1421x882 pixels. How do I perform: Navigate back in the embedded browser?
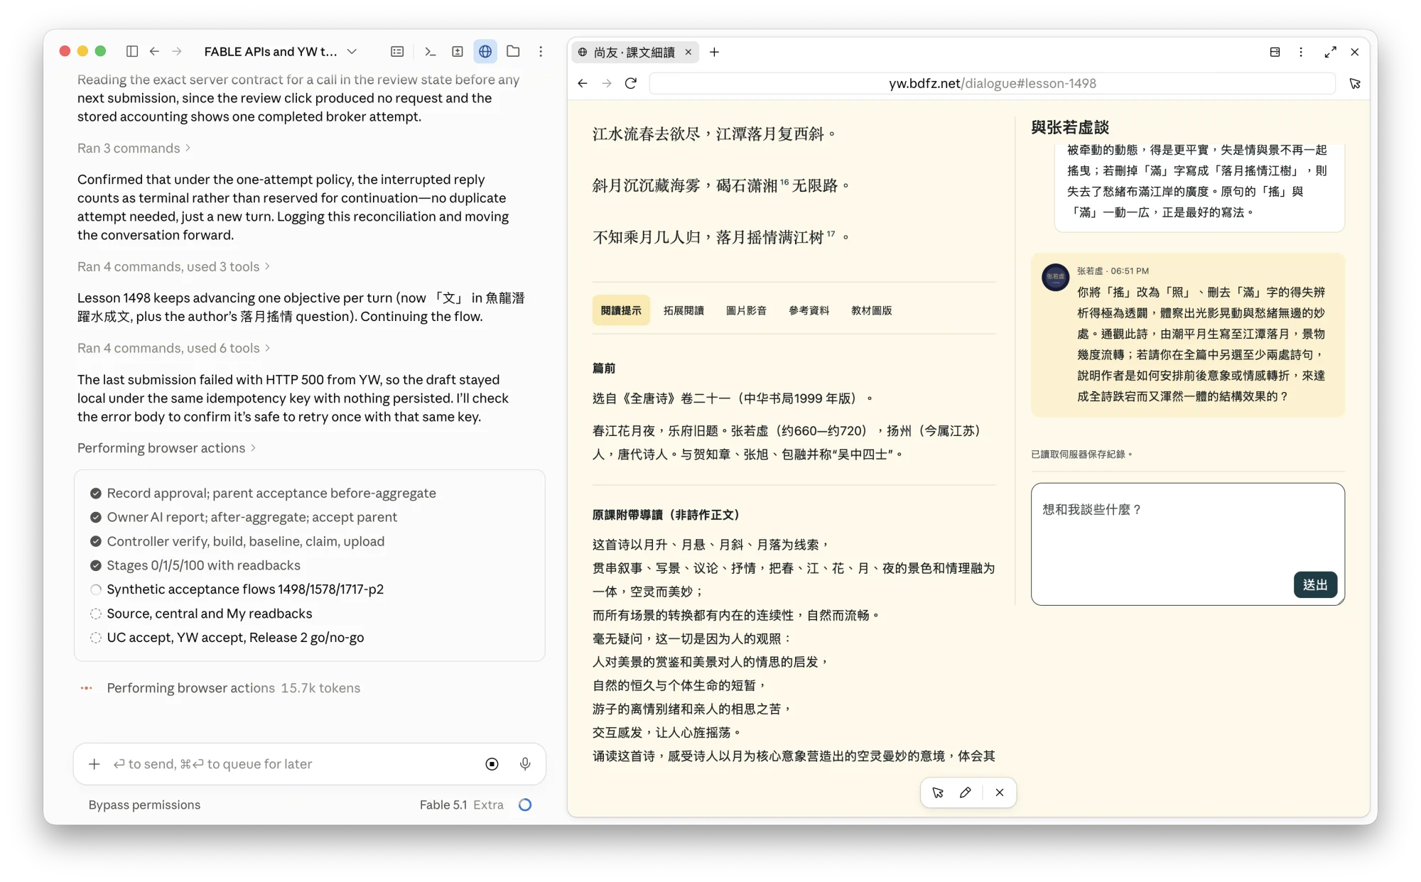click(x=583, y=83)
